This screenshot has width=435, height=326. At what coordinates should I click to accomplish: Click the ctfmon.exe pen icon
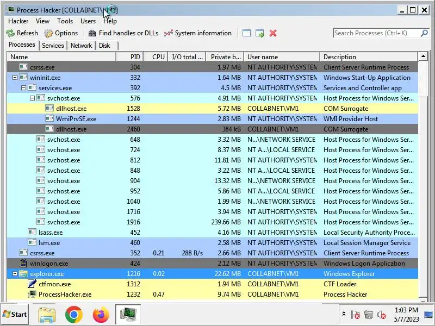[32, 284]
